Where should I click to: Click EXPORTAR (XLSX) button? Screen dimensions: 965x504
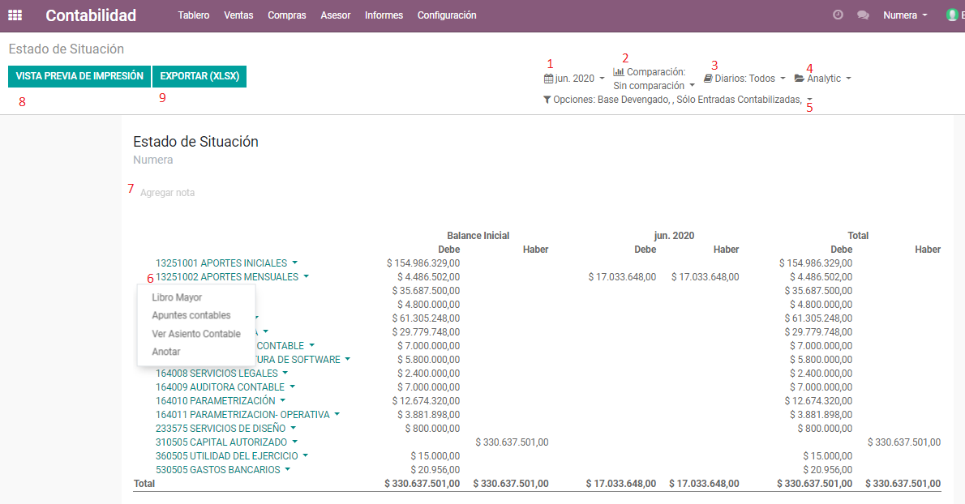click(x=199, y=76)
